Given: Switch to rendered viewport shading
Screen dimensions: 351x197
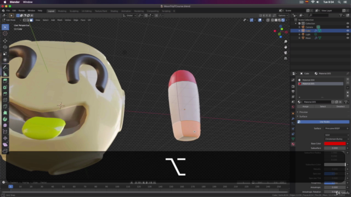Looking at the screenshot, I should (x=283, y=20).
